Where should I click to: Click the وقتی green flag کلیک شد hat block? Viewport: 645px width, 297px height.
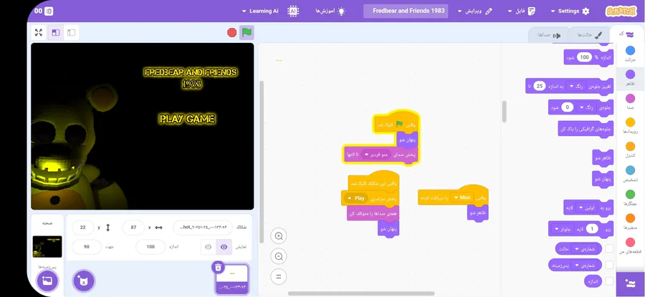tap(396, 122)
